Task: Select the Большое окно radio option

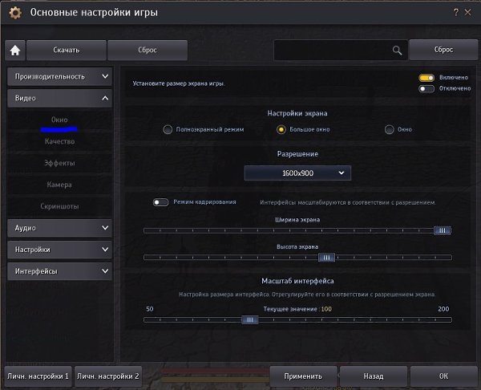Action: coord(281,129)
